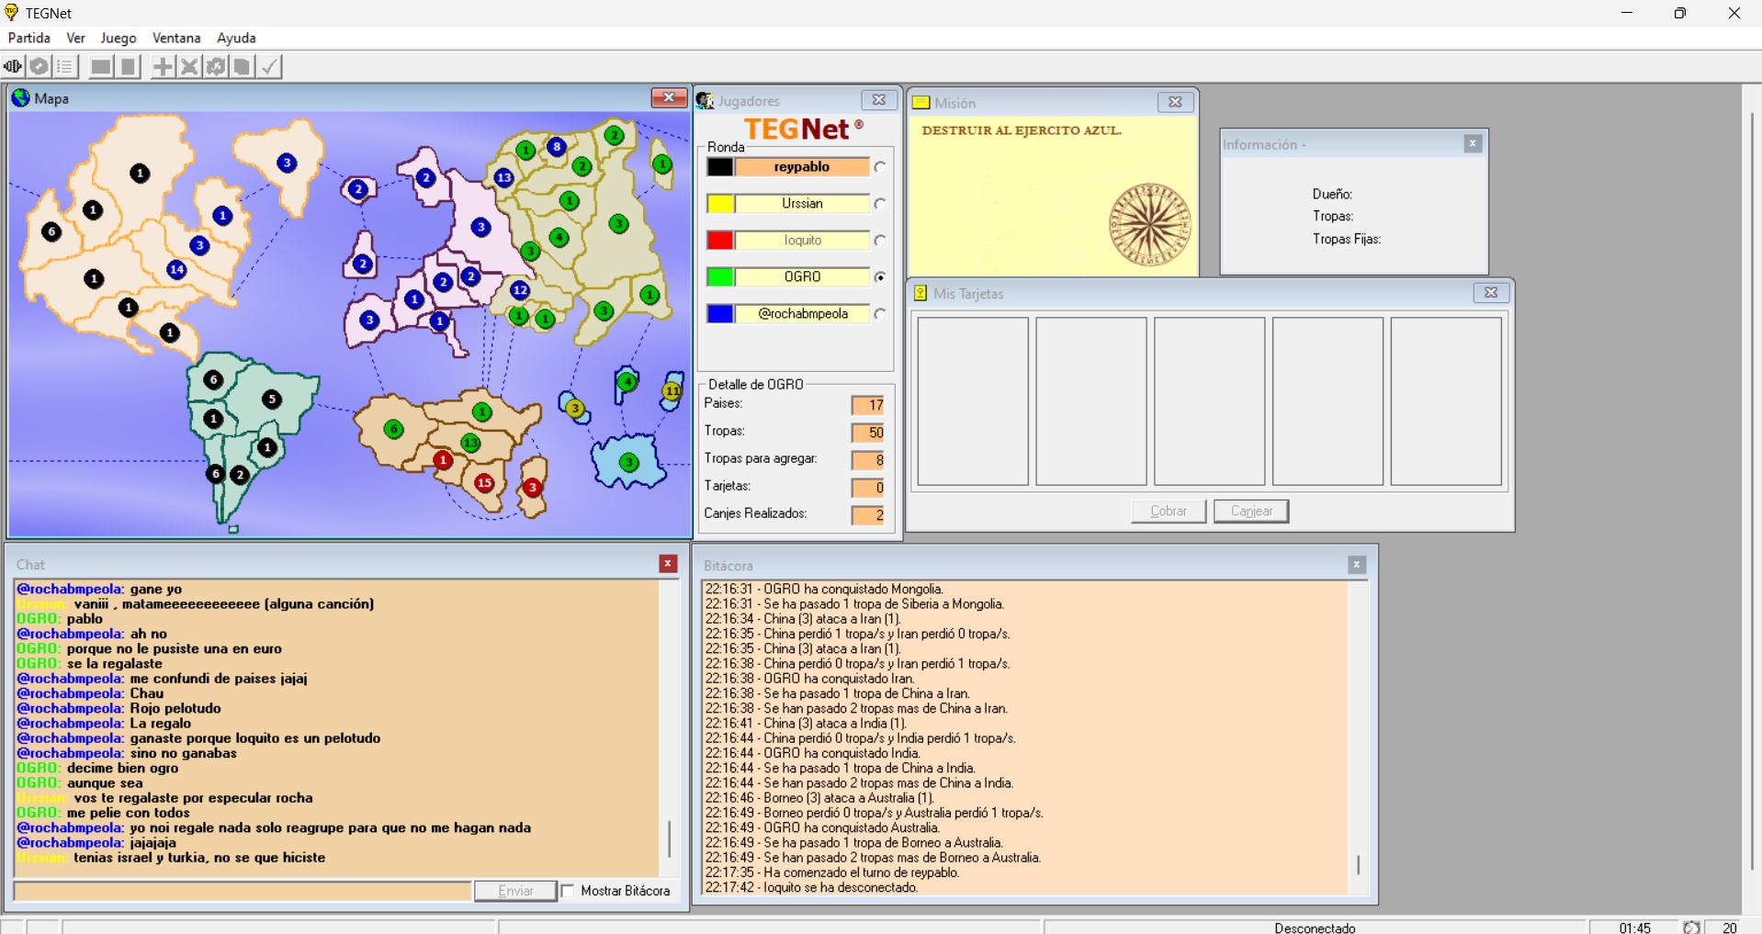Click the OGRO player name button
Image resolution: width=1762 pixels, height=934 pixels.
pos(802,276)
